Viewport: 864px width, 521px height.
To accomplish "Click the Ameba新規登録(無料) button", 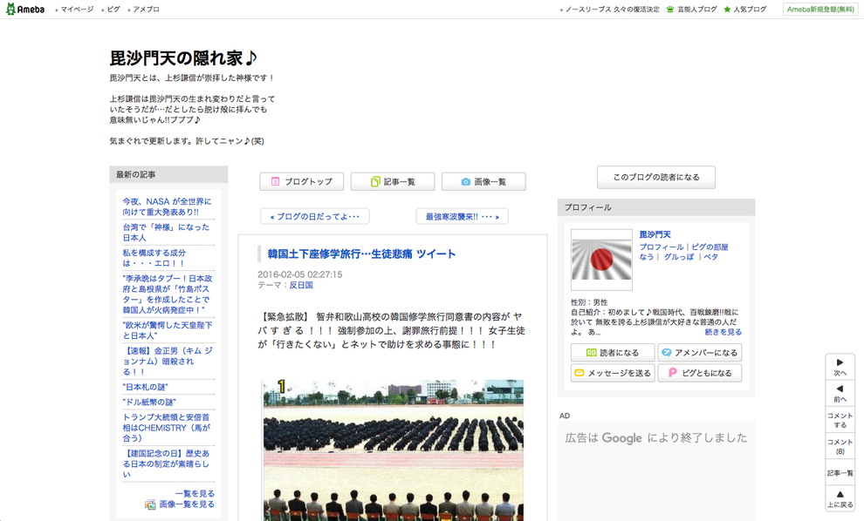I will 819,10.
